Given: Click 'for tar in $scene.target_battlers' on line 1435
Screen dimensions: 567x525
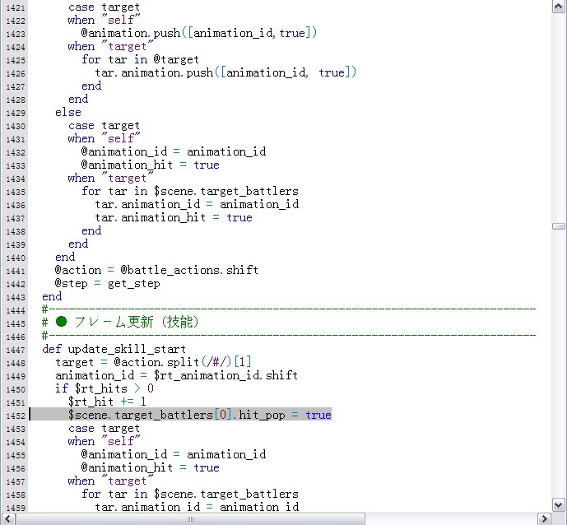Looking at the screenshot, I should [x=190, y=191].
